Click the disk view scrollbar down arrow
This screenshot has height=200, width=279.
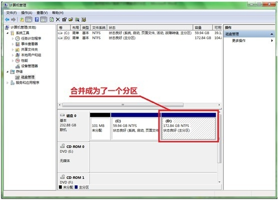[219, 182]
